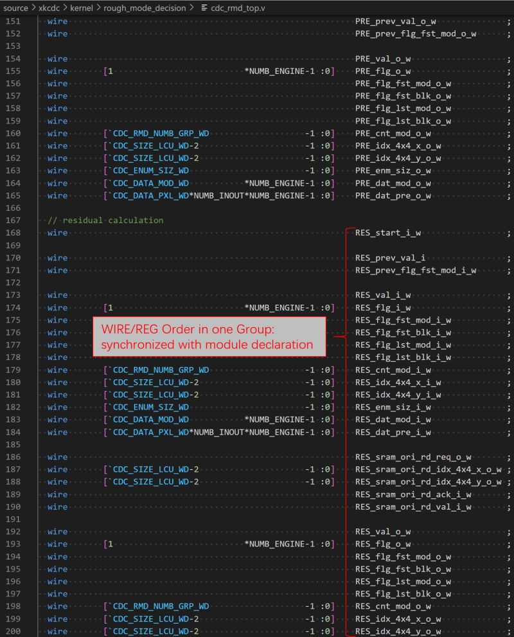Click the file symbol icon beside cdc_rmd_top.v
Viewport: 514px width, 637px height.
pos(203,8)
